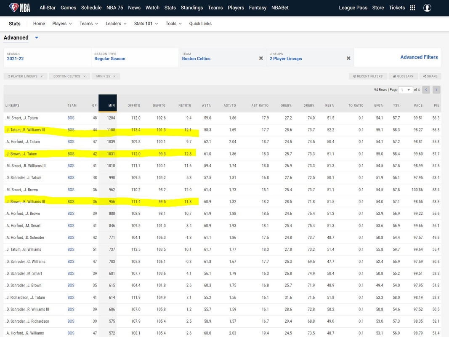Image resolution: width=449 pixels, height=337 pixels.
Task: Expand the Teams submenu in Stats nav
Action: coord(89,24)
